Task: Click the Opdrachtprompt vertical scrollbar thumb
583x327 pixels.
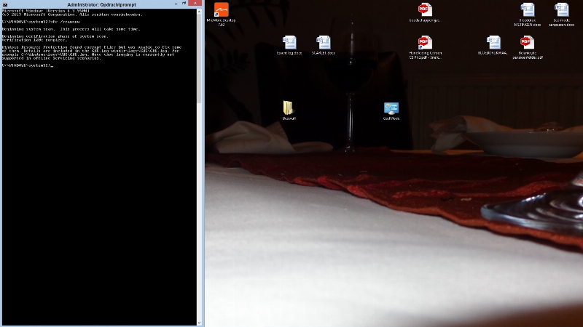Action: pos(199,59)
